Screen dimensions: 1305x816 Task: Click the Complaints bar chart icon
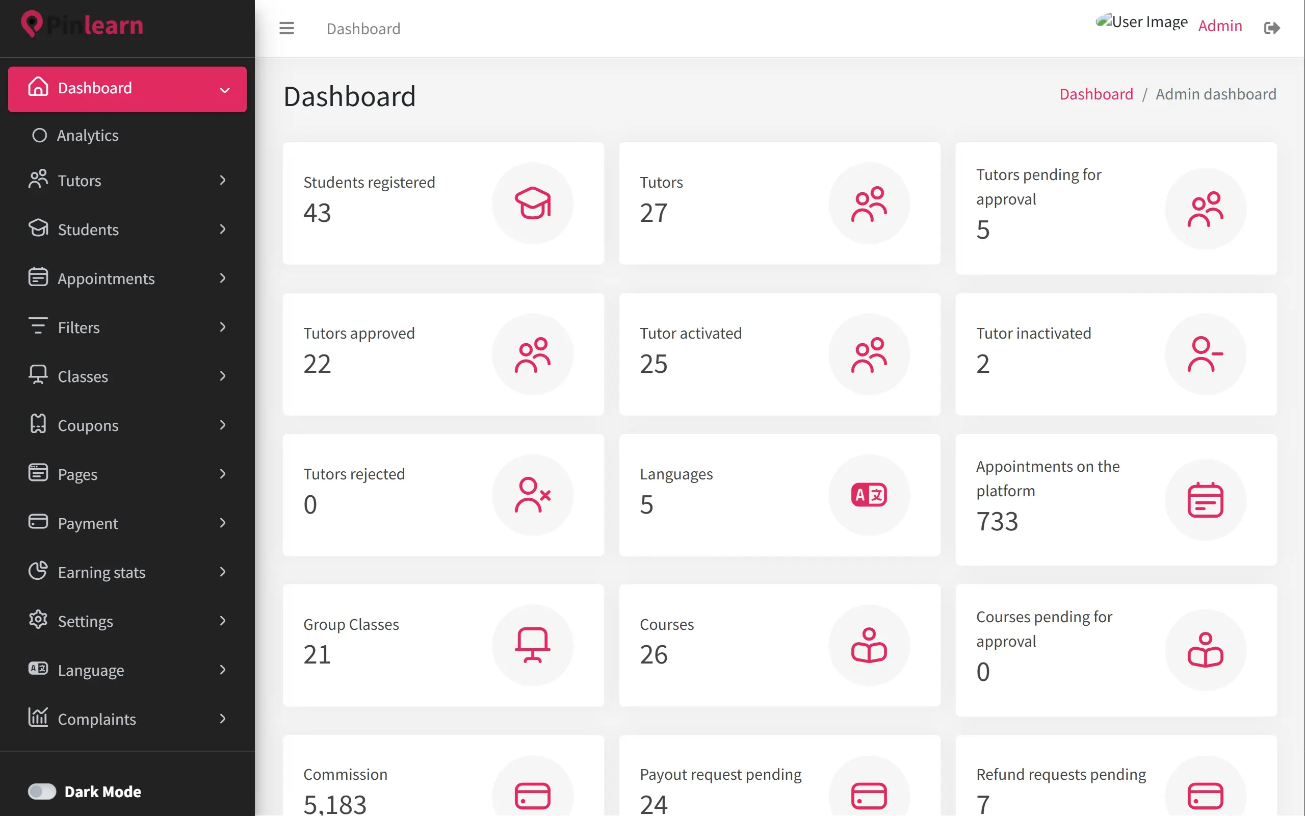click(x=38, y=718)
